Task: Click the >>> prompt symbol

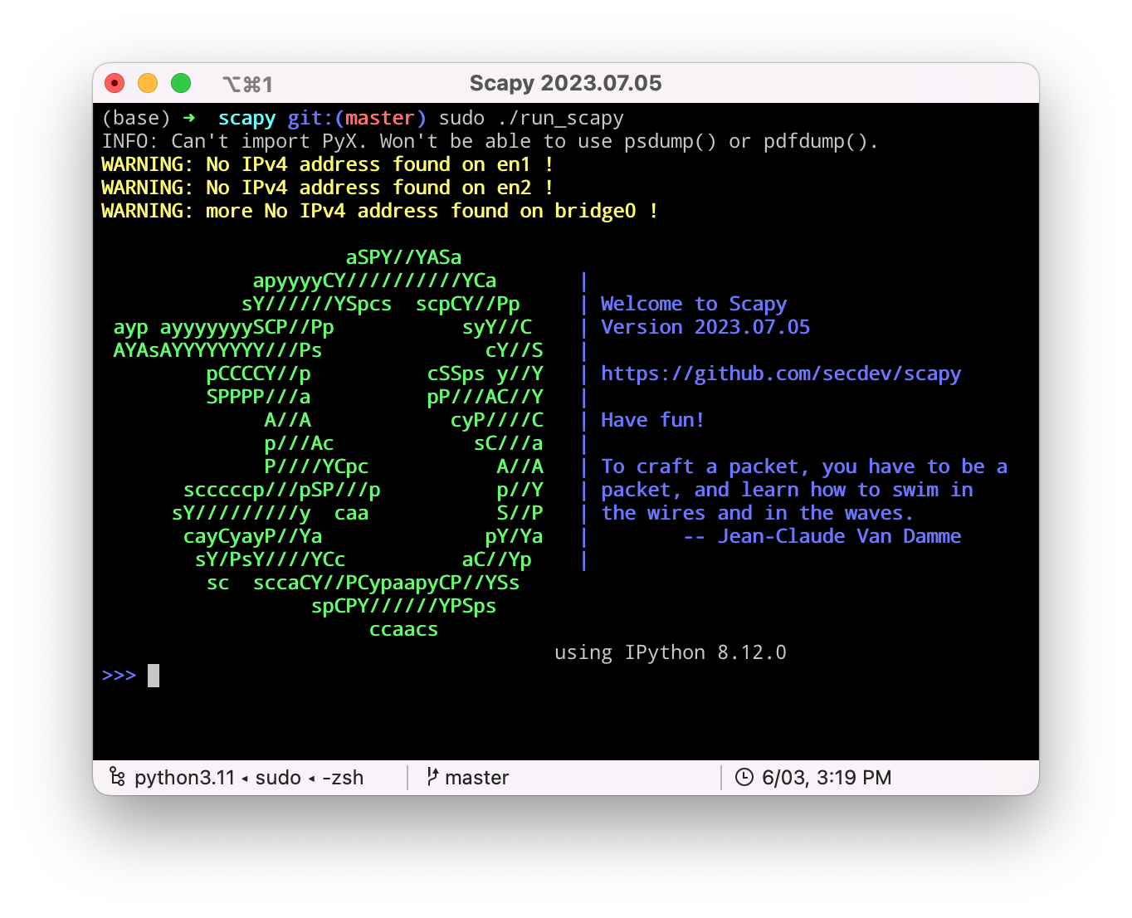Action: pyautogui.click(x=119, y=676)
